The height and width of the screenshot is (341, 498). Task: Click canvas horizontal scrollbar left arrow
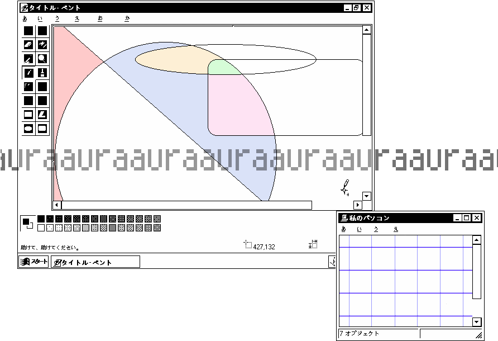[57, 205]
